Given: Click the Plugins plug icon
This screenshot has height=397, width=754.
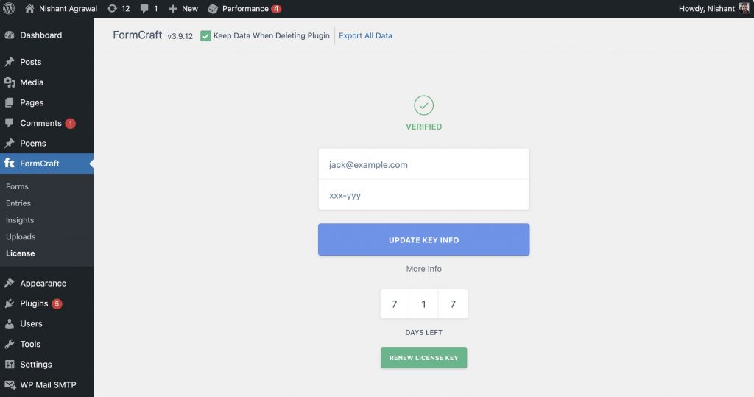Looking at the screenshot, I should point(10,303).
